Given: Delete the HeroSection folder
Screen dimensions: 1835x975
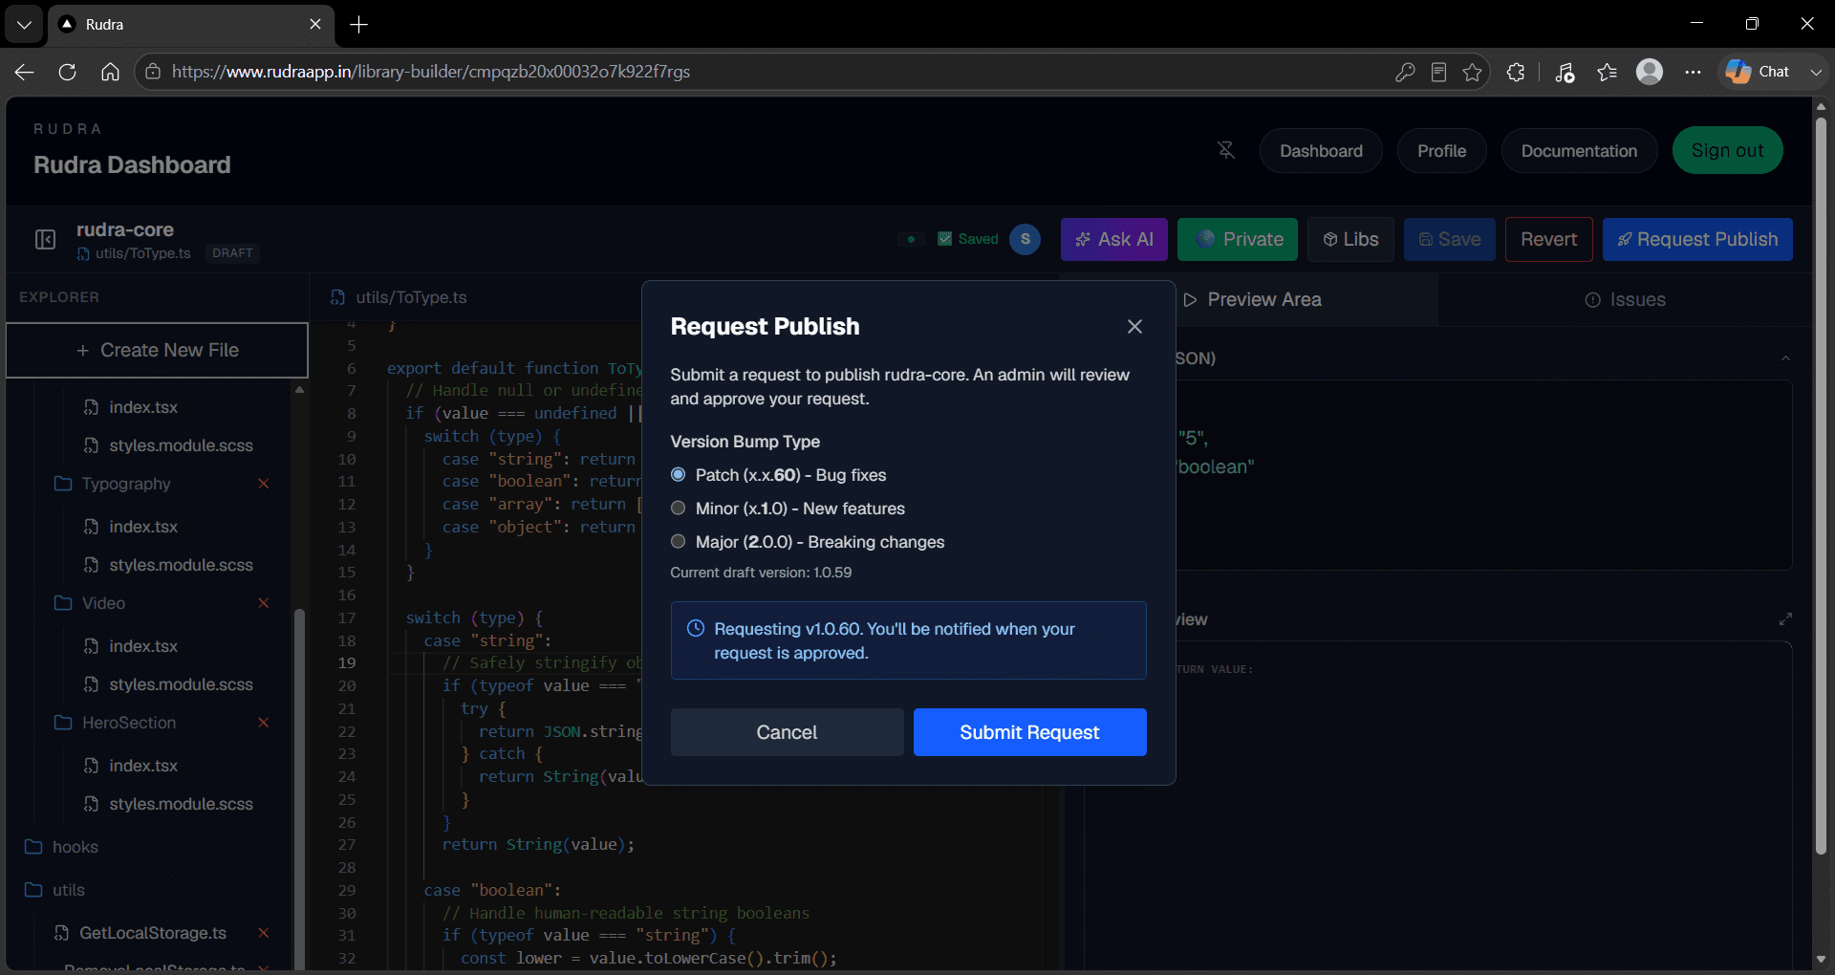Looking at the screenshot, I should click(264, 723).
